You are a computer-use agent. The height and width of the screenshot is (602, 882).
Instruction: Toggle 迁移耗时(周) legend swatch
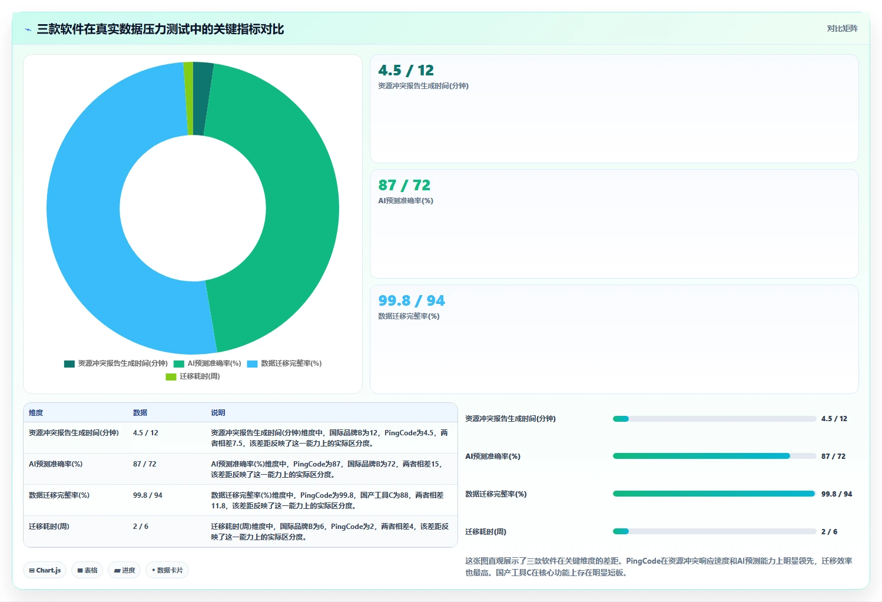click(x=171, y=376)
